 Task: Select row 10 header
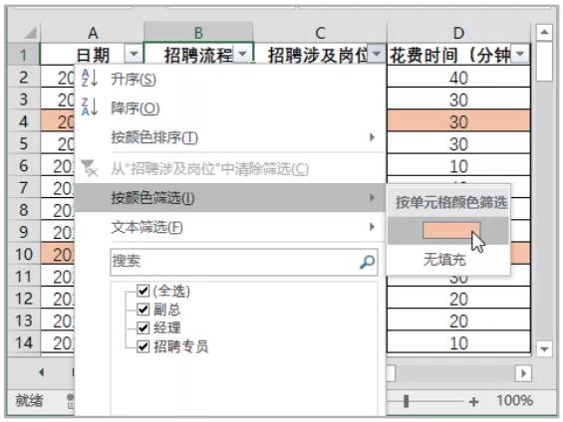click(23, 254)
